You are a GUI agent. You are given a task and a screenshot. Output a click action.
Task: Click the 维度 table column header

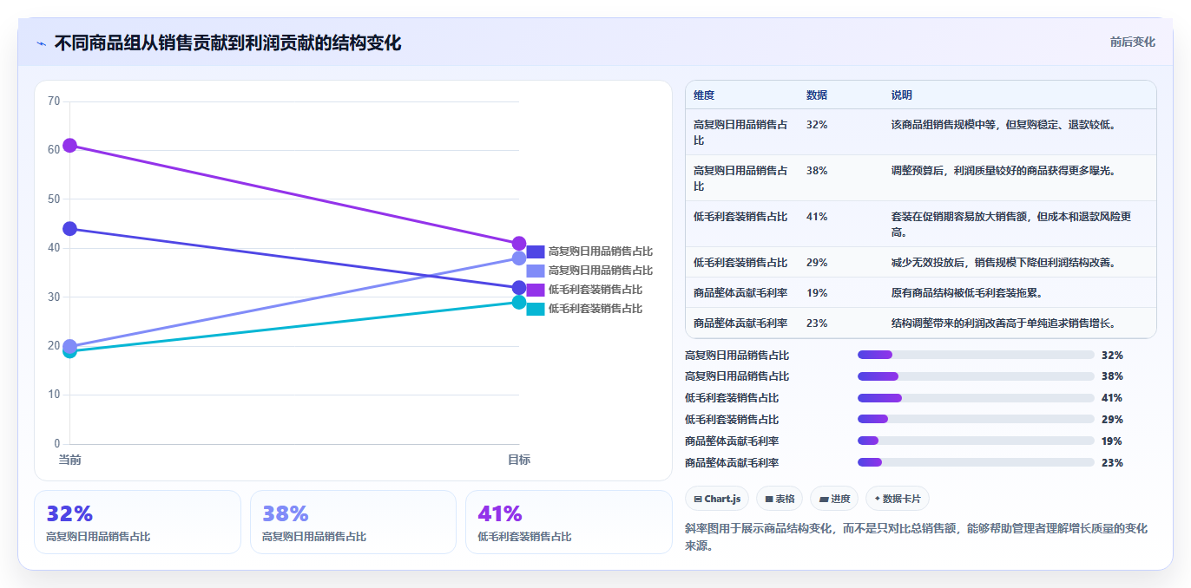pos(704,95)
